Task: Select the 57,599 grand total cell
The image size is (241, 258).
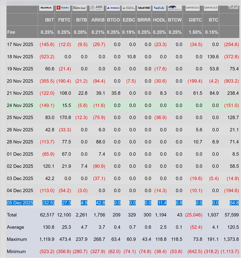Action: tap(232, 215)
